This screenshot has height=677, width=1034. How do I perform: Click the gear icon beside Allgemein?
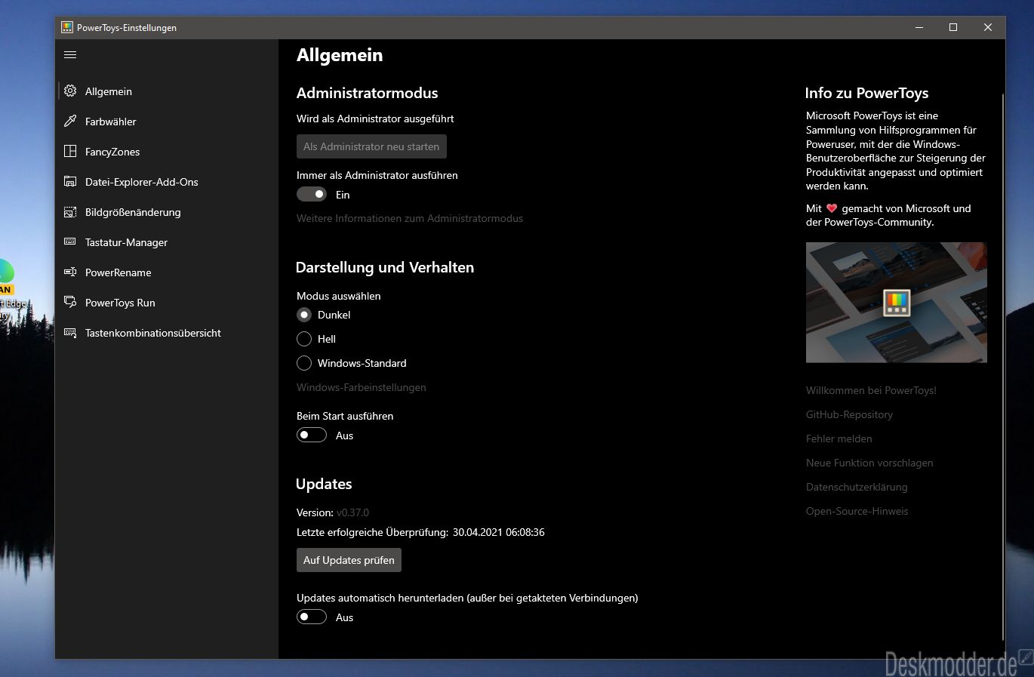pyautogui.click(x=70, y=91)
